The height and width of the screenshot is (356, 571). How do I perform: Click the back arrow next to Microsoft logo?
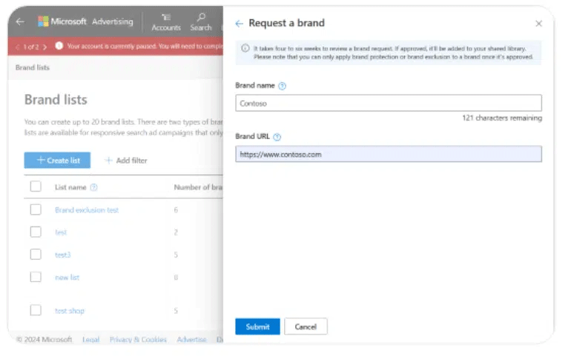pyautogui.click(x=20, y=21)
